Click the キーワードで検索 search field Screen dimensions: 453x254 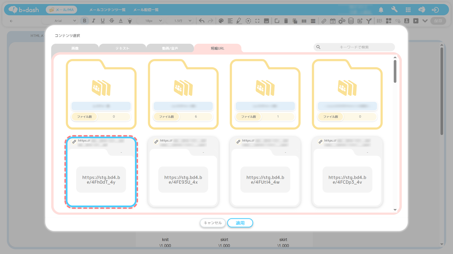point(354,47)
